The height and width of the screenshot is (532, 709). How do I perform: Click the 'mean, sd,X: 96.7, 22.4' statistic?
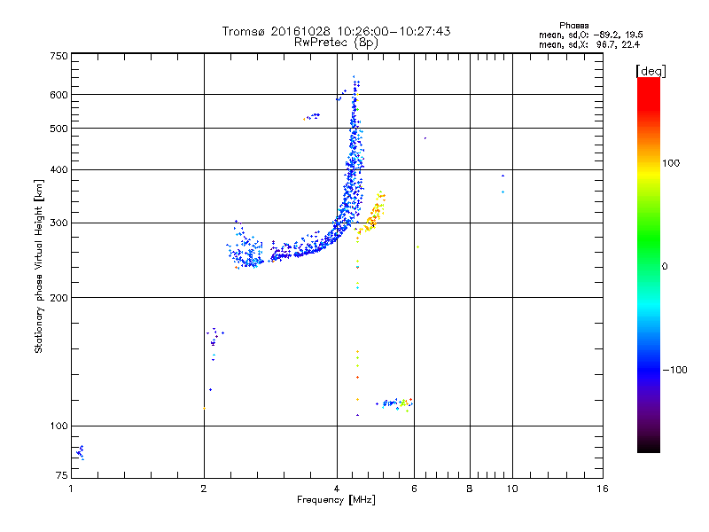(589, 44)
